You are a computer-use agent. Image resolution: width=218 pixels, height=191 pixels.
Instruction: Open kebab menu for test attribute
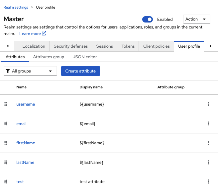pos(208,182)
